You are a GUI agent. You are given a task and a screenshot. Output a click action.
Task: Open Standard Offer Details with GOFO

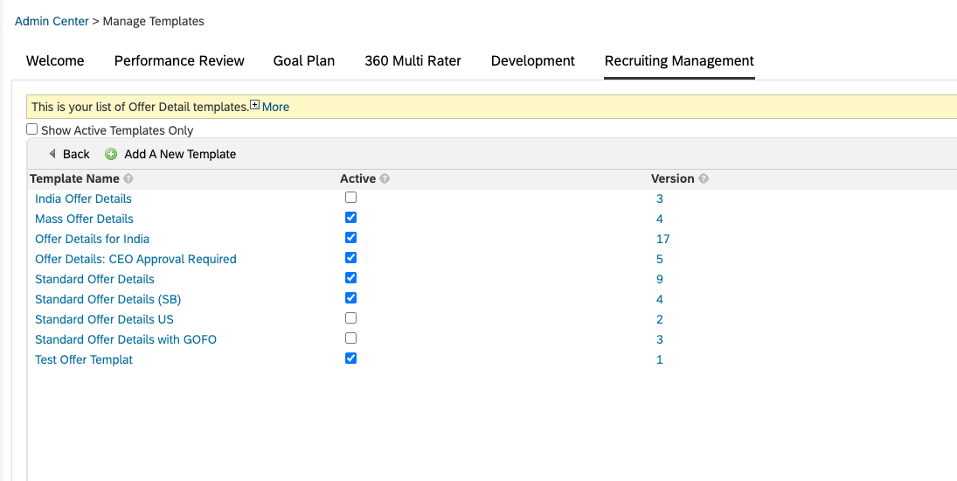(126, 339)
